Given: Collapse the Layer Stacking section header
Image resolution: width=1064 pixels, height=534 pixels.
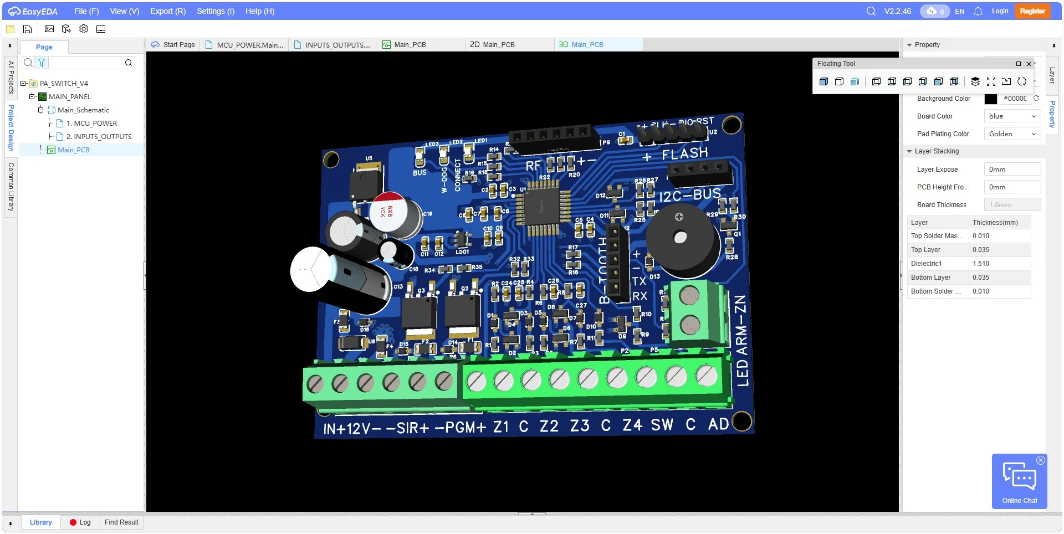Looking at the screenshot, I should 909,151.
